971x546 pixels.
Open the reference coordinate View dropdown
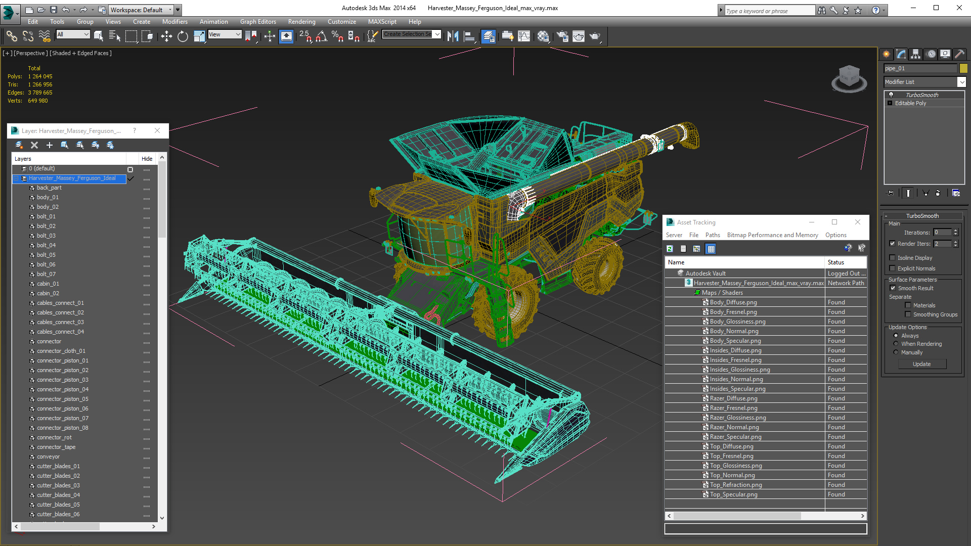pos(225,34)
